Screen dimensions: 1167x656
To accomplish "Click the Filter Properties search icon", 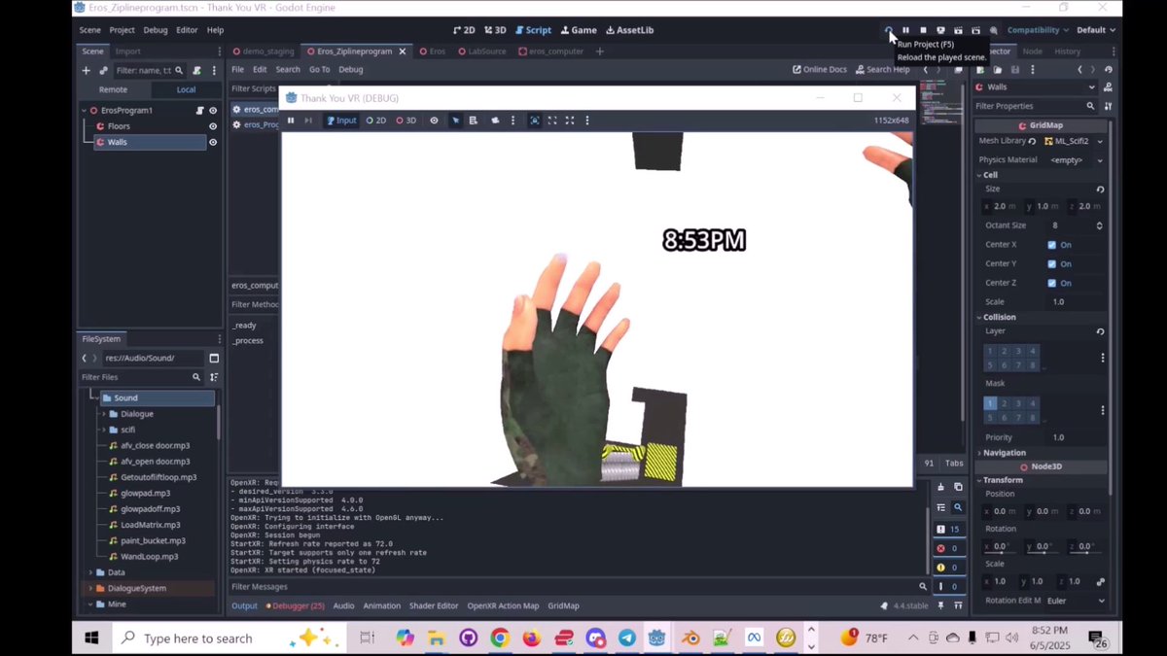I will pos(1089,105).
